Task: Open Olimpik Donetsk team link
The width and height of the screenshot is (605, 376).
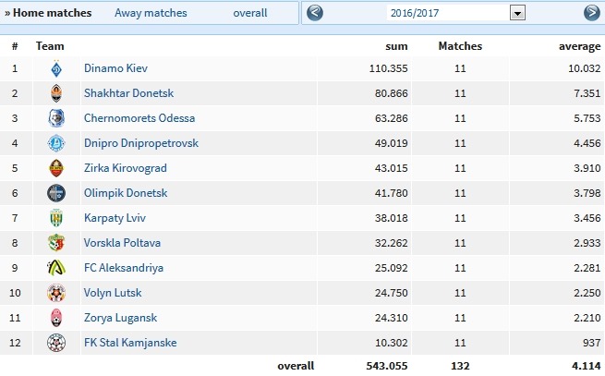Action: pos(126,193)
